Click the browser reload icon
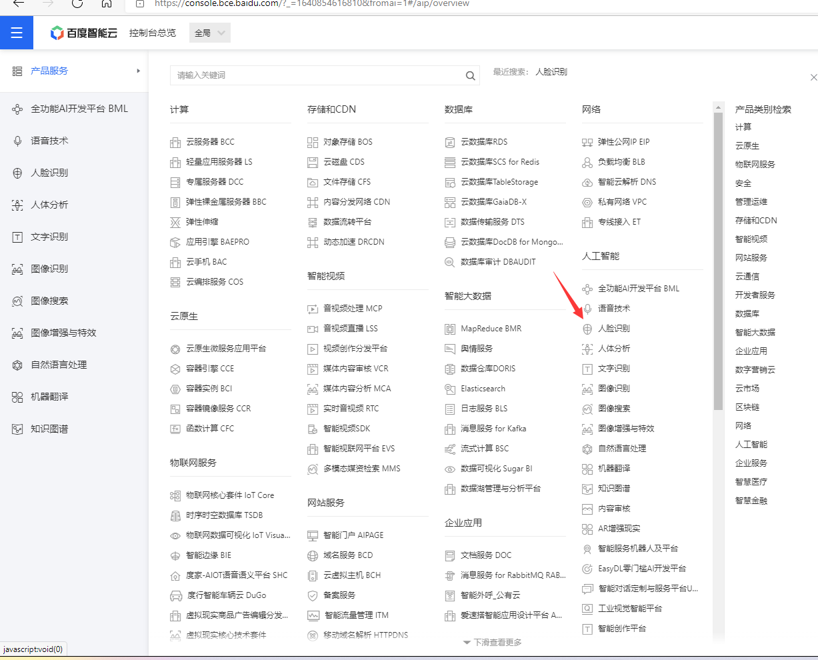Image resolution: width=818 pixels, height=660 pixels. click(77, 3)
